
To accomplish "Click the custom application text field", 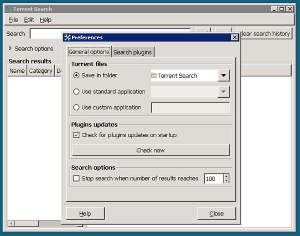I will tap(190, 108).
